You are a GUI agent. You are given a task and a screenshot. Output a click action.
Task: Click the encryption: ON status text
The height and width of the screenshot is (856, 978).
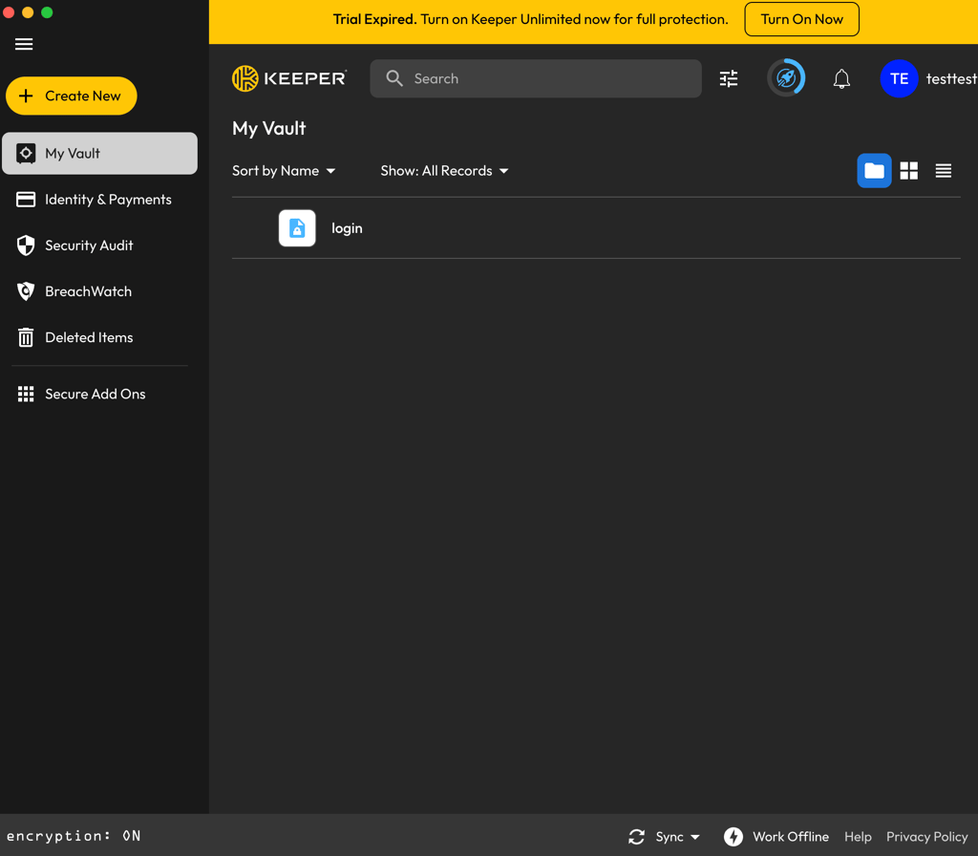[74, 836]
